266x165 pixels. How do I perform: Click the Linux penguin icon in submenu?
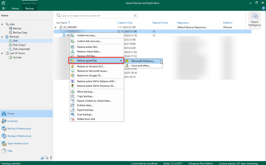click(127, 66)
